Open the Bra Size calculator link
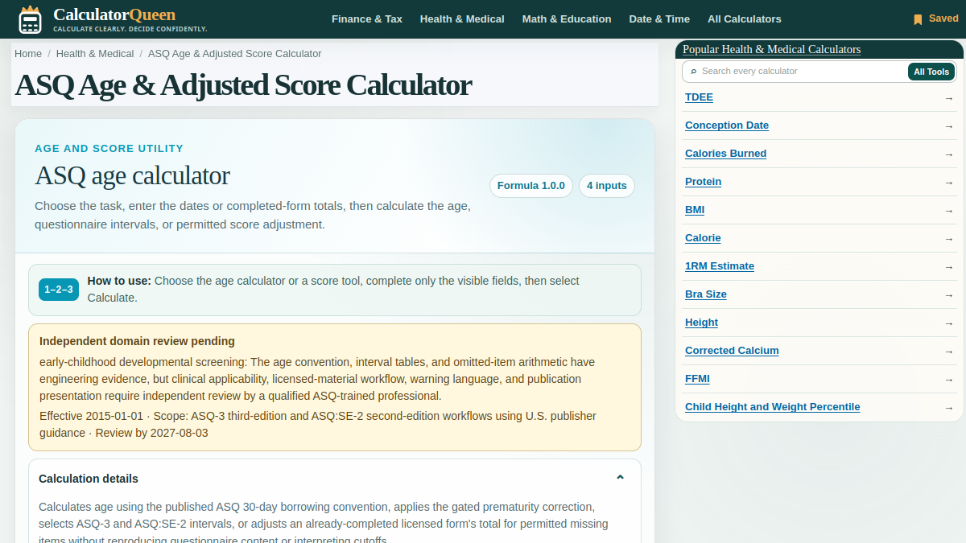The image size is (966, 543). point(706,294)
